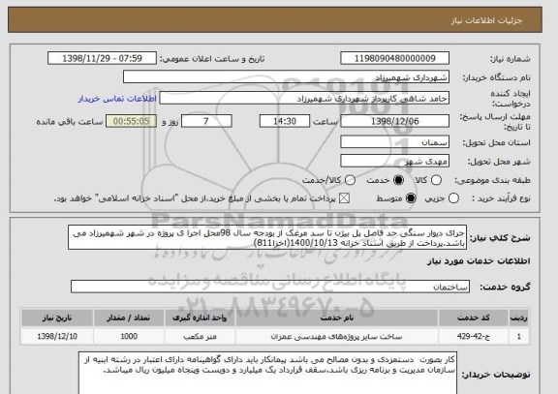Screen dimensions: 558x394
Task: Toggle the Islamic treasury bonds payment checkbox
Action: (x=344, y=198)
